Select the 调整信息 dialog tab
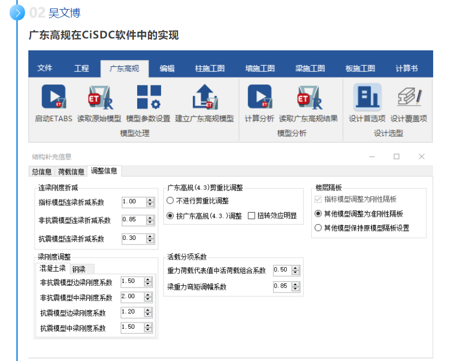This screenshot has width=453, height=361. [104, 171]
